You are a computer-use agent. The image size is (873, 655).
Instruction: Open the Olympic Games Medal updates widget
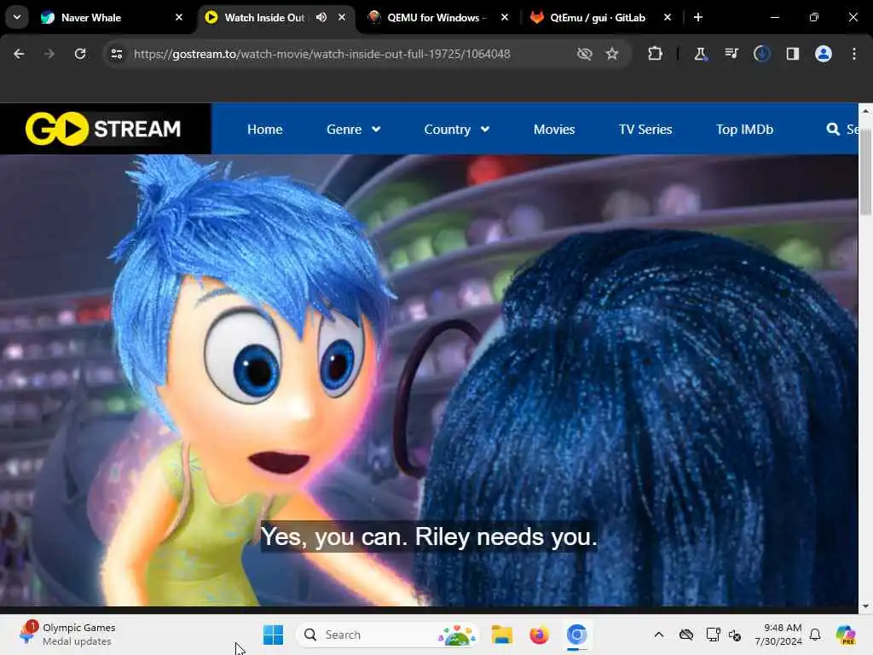66,635
